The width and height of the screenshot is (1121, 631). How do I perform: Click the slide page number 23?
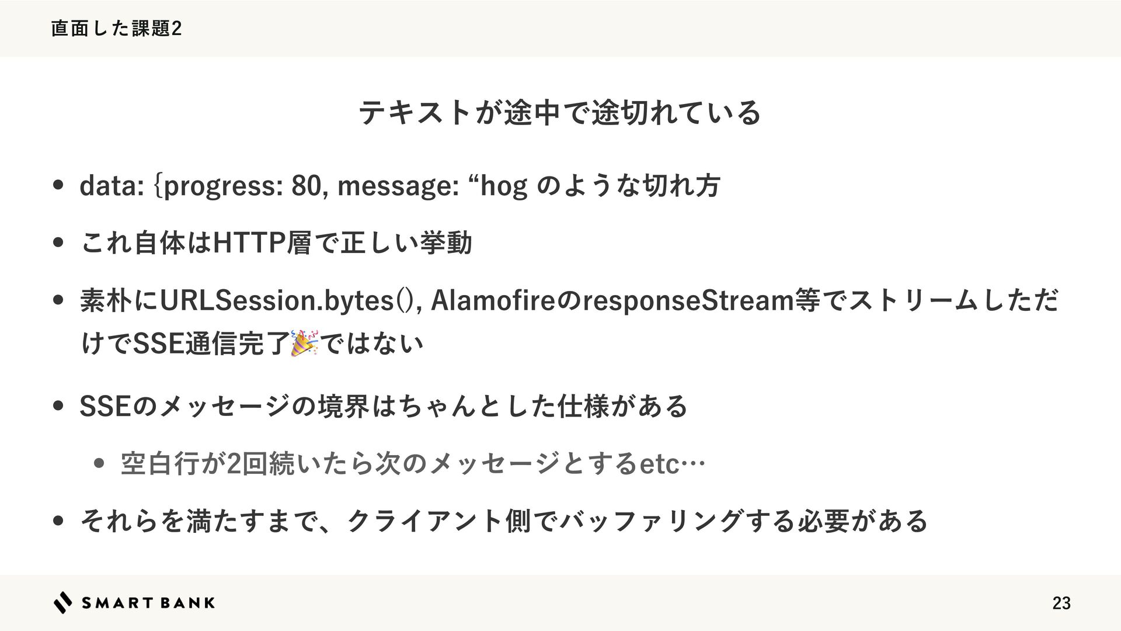(x=1061, y=603)
